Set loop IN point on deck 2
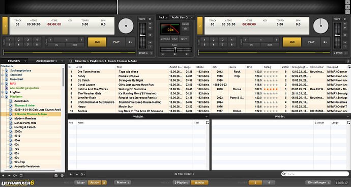Image resolution: width=351 pixels, height=187 pixels. pos(252,45)
